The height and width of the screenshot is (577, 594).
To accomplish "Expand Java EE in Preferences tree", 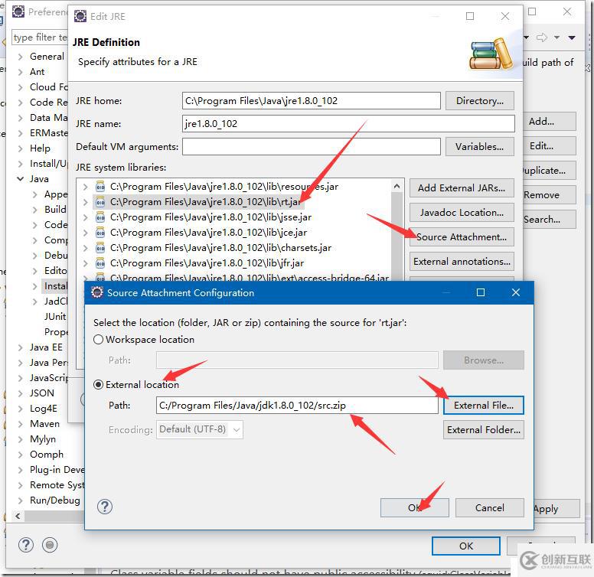I will (20, 347).
